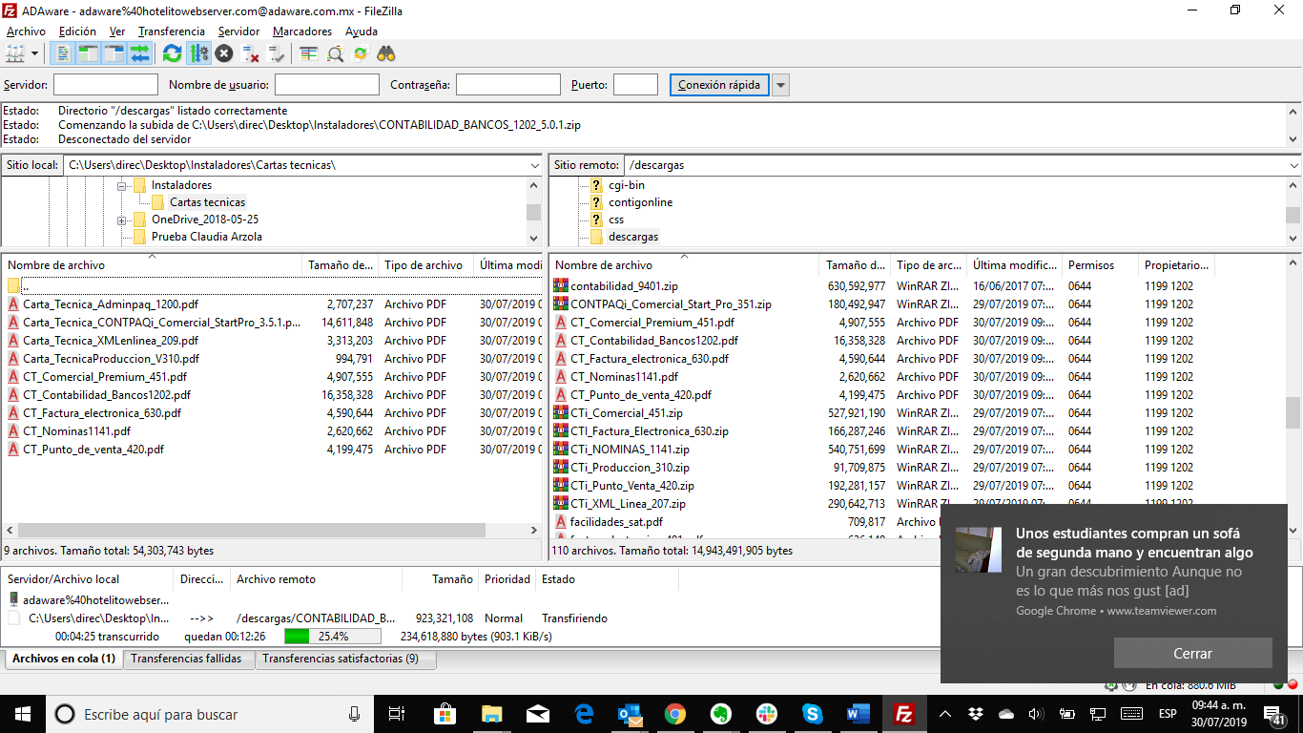The height and width of the screenshot is (733, 1303).
Task: Open the Sitio remoto path dropdown
Action: tap(1293, 165)
